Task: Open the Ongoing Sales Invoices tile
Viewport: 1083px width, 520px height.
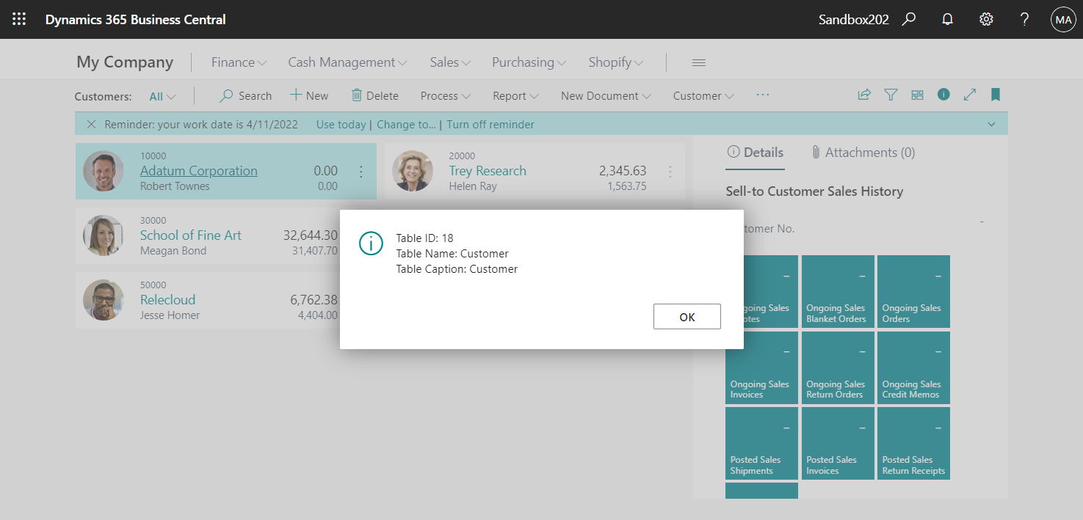Action: point(761,367)
